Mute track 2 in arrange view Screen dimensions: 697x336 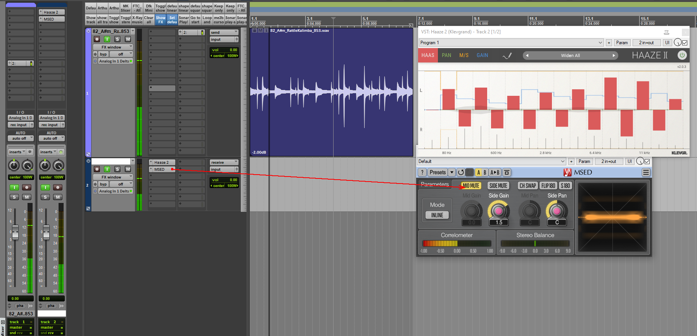tap(128, 169)
